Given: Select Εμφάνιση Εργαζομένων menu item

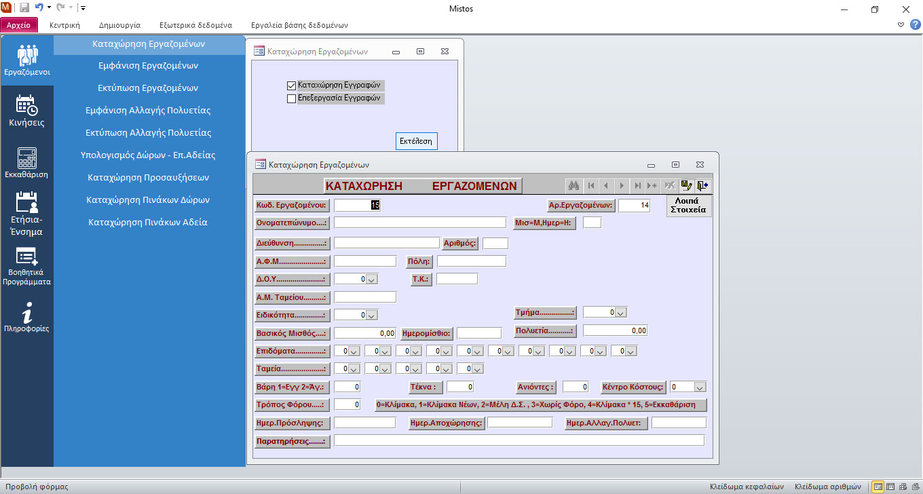Looking at the screenshot, I should point(148,66).
